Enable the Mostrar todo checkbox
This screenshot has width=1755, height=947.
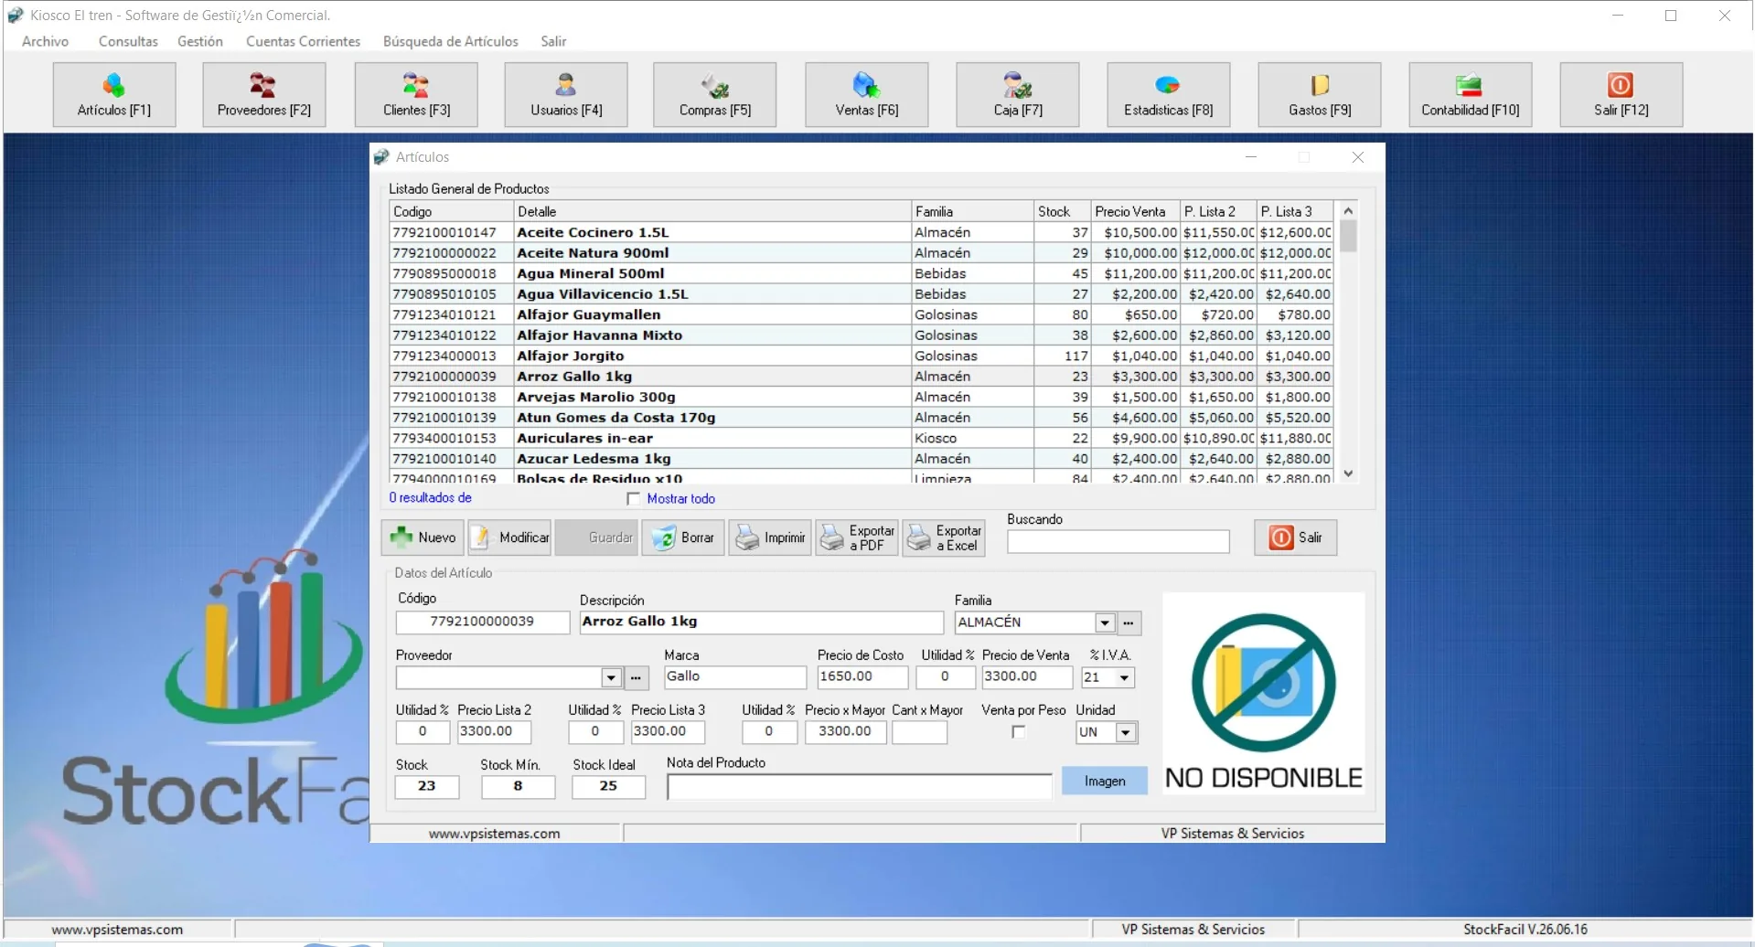634,498
